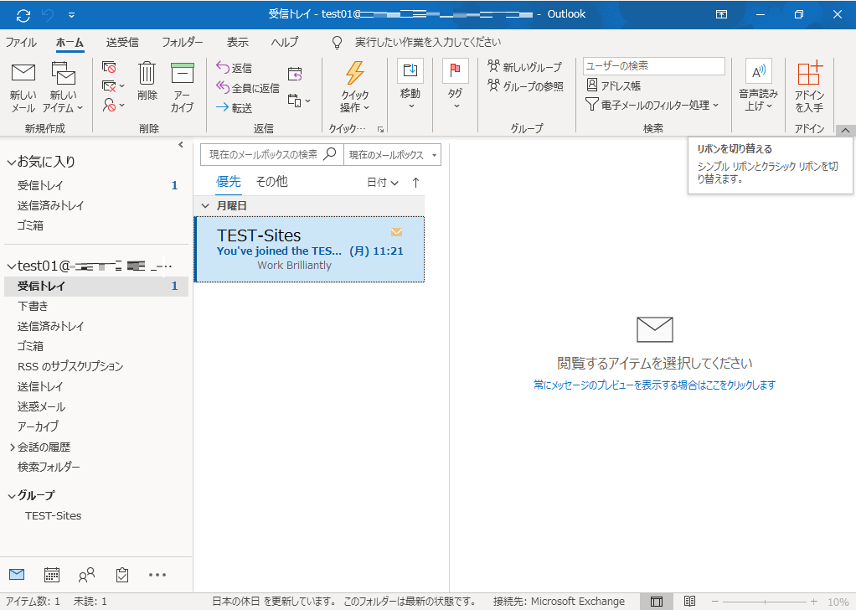Screen dimensions: 856x610
Task: Click the always preview messages link
Action: tap(654, 385)
